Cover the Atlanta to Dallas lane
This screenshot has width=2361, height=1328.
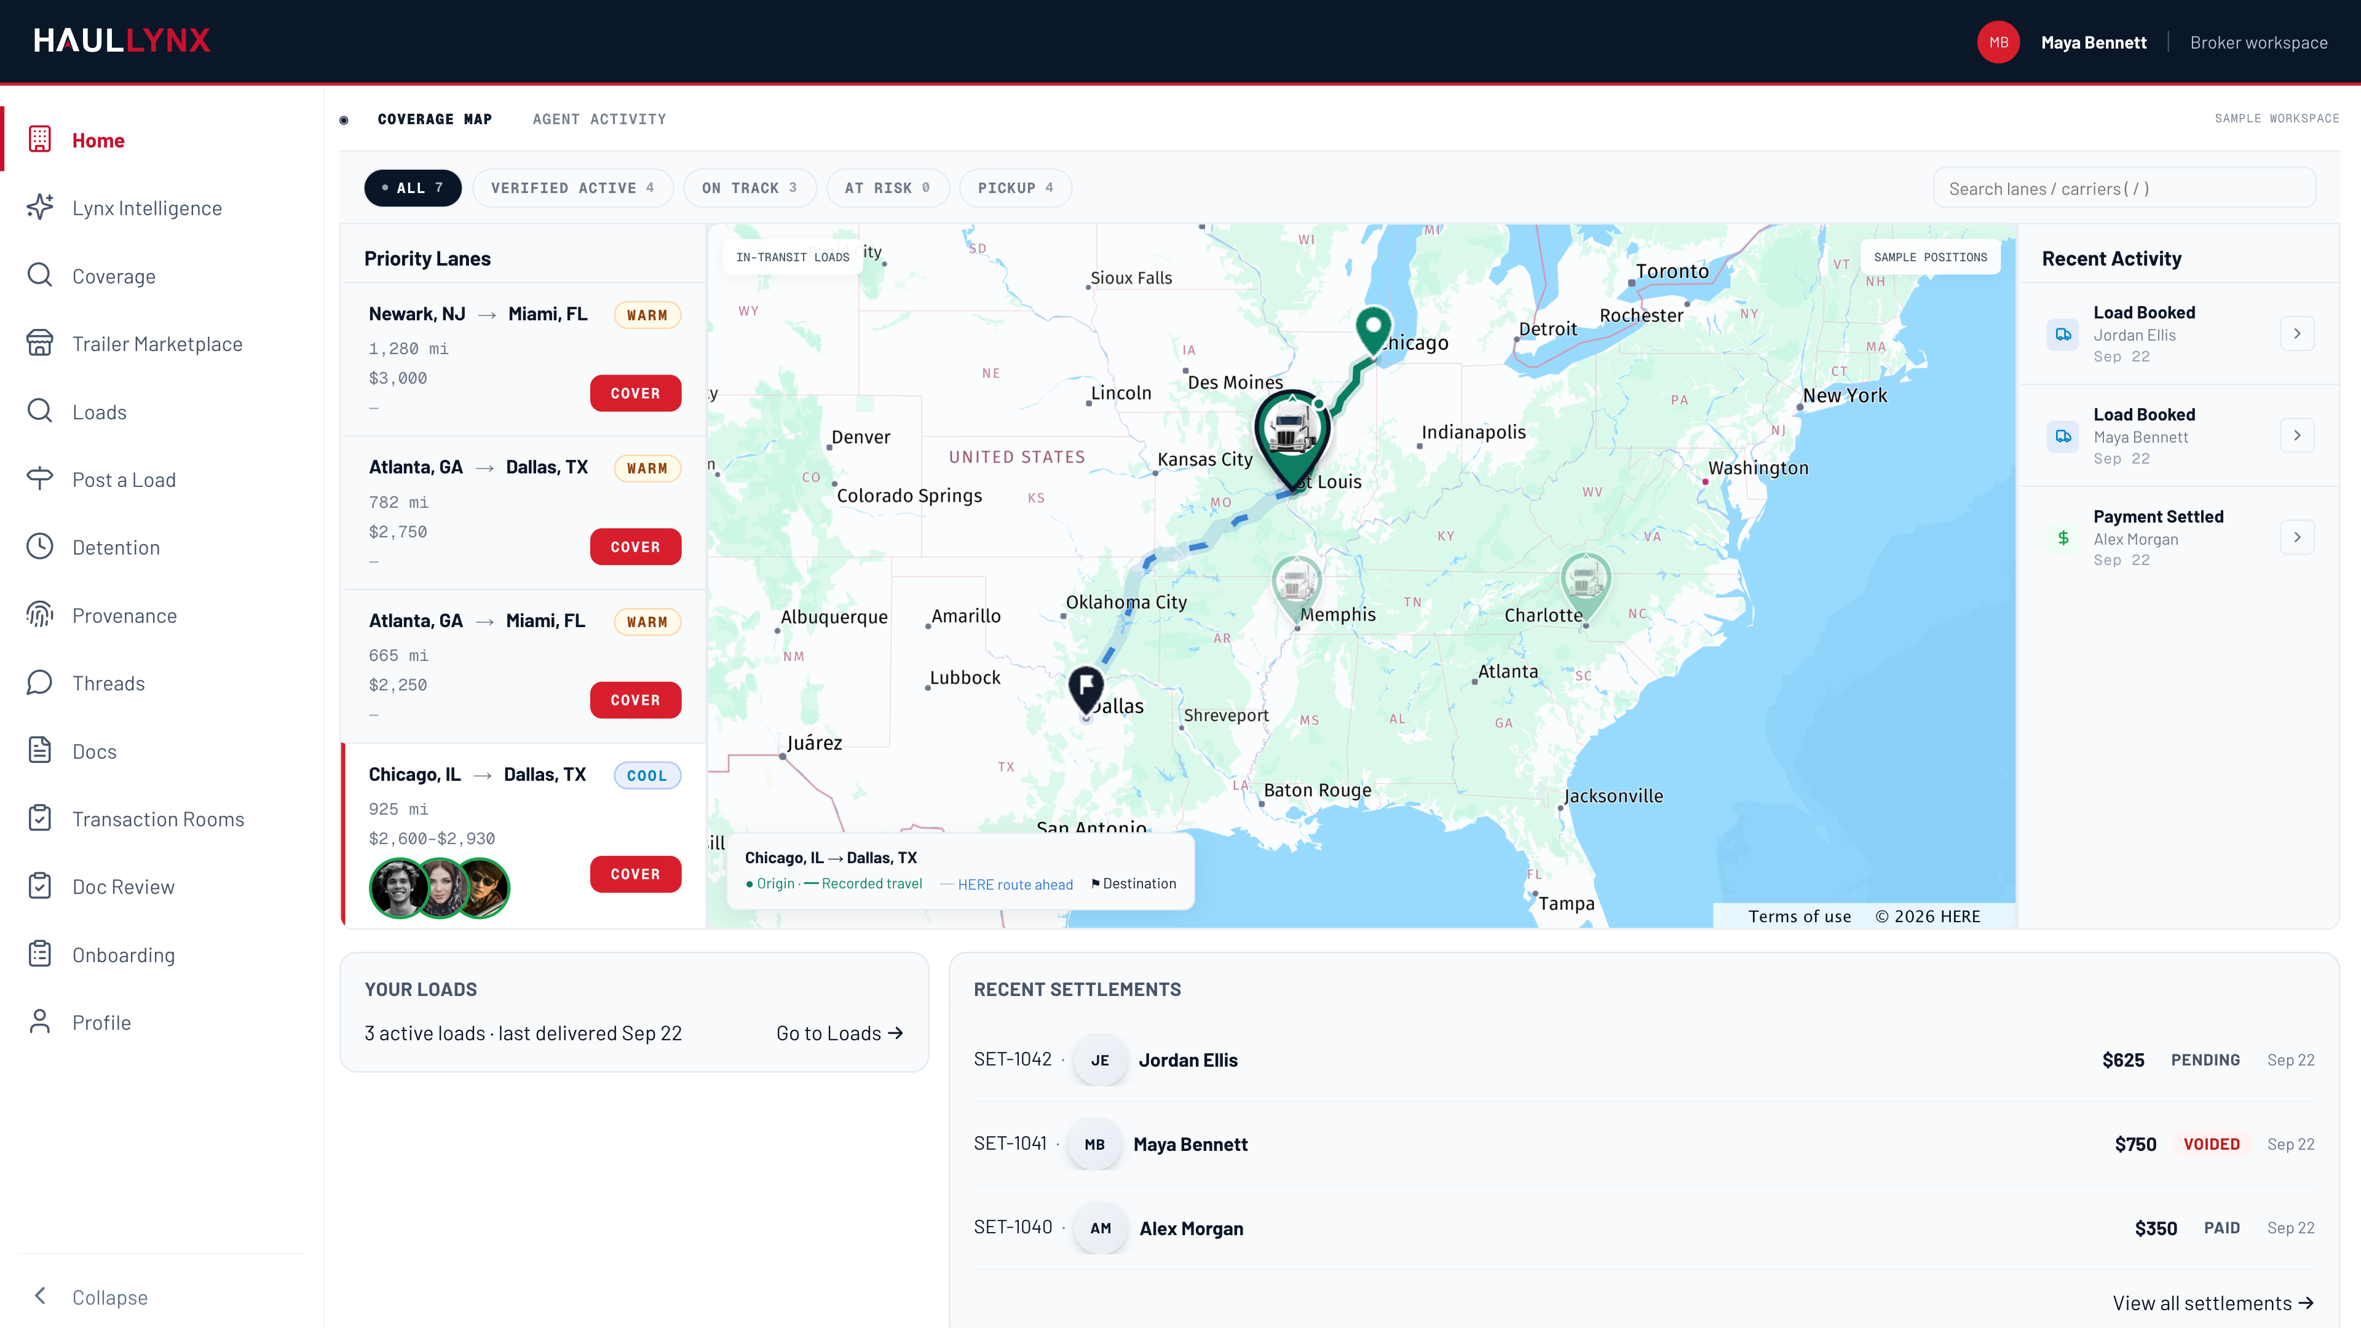pyautogui.click(x=635, y=547)
